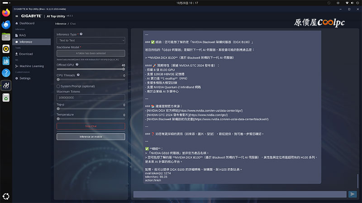Open Firefox from the Ubuntu dock
Viewport: 362px width, 203px height.
6,13
